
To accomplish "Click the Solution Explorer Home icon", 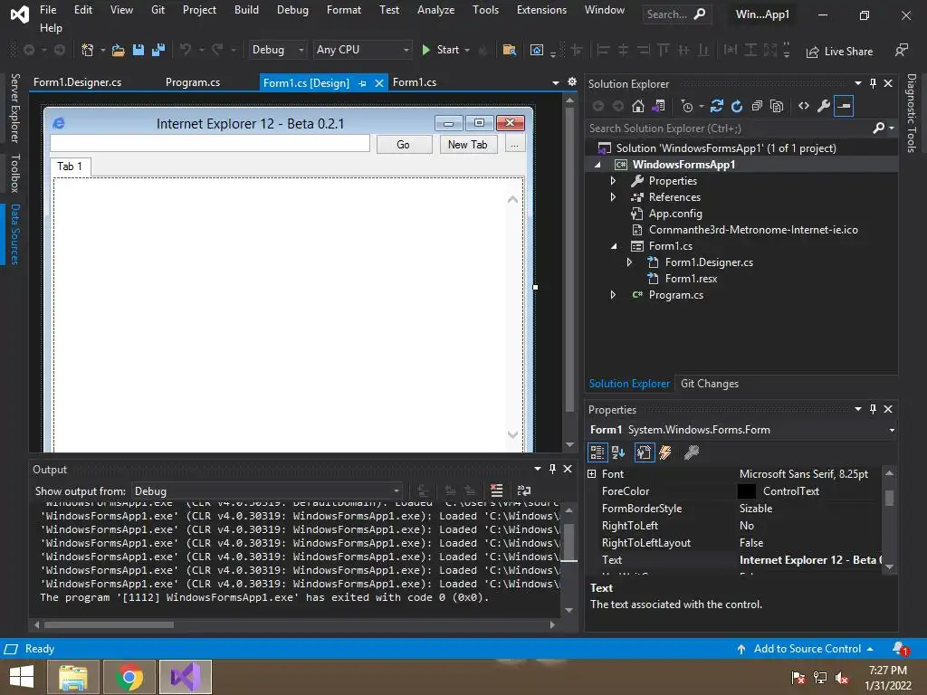I will (638, 106).
